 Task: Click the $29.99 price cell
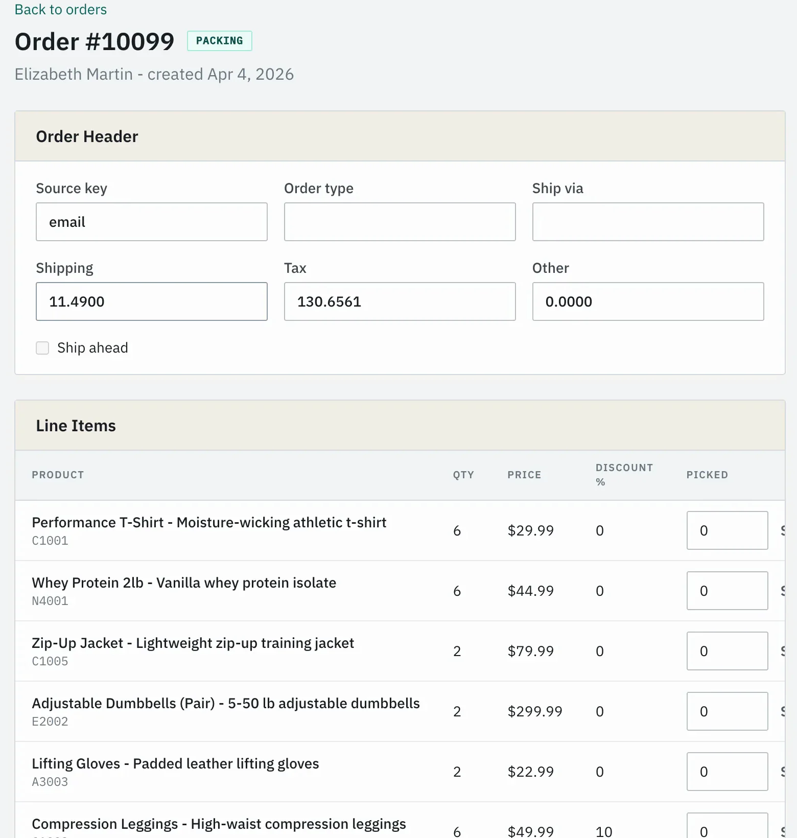pos(531,530)
